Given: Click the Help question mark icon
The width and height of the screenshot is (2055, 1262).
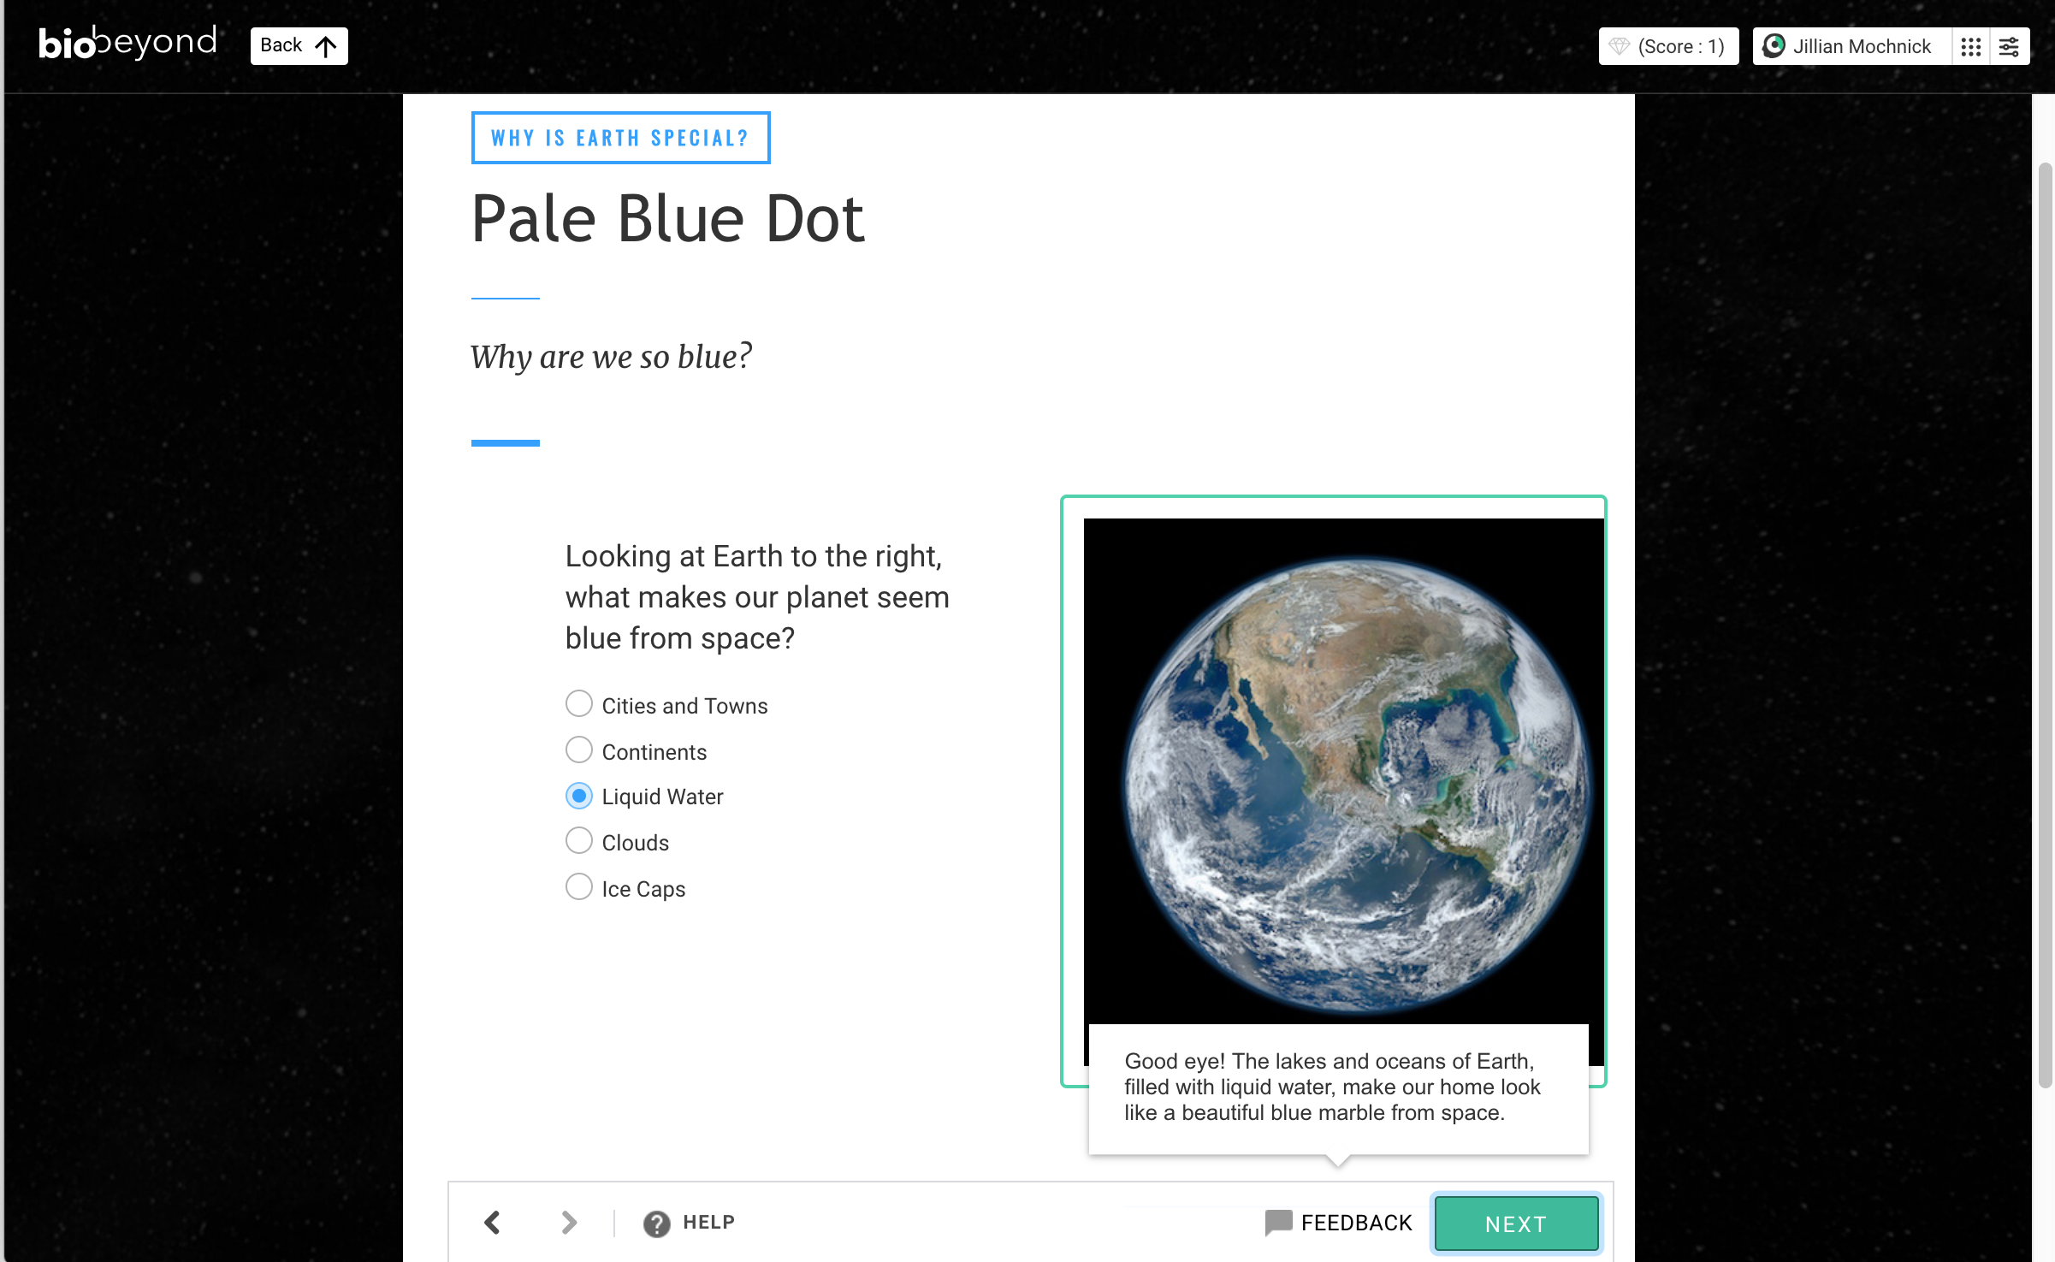Looking at the screenshot, I should point(655,1223).
